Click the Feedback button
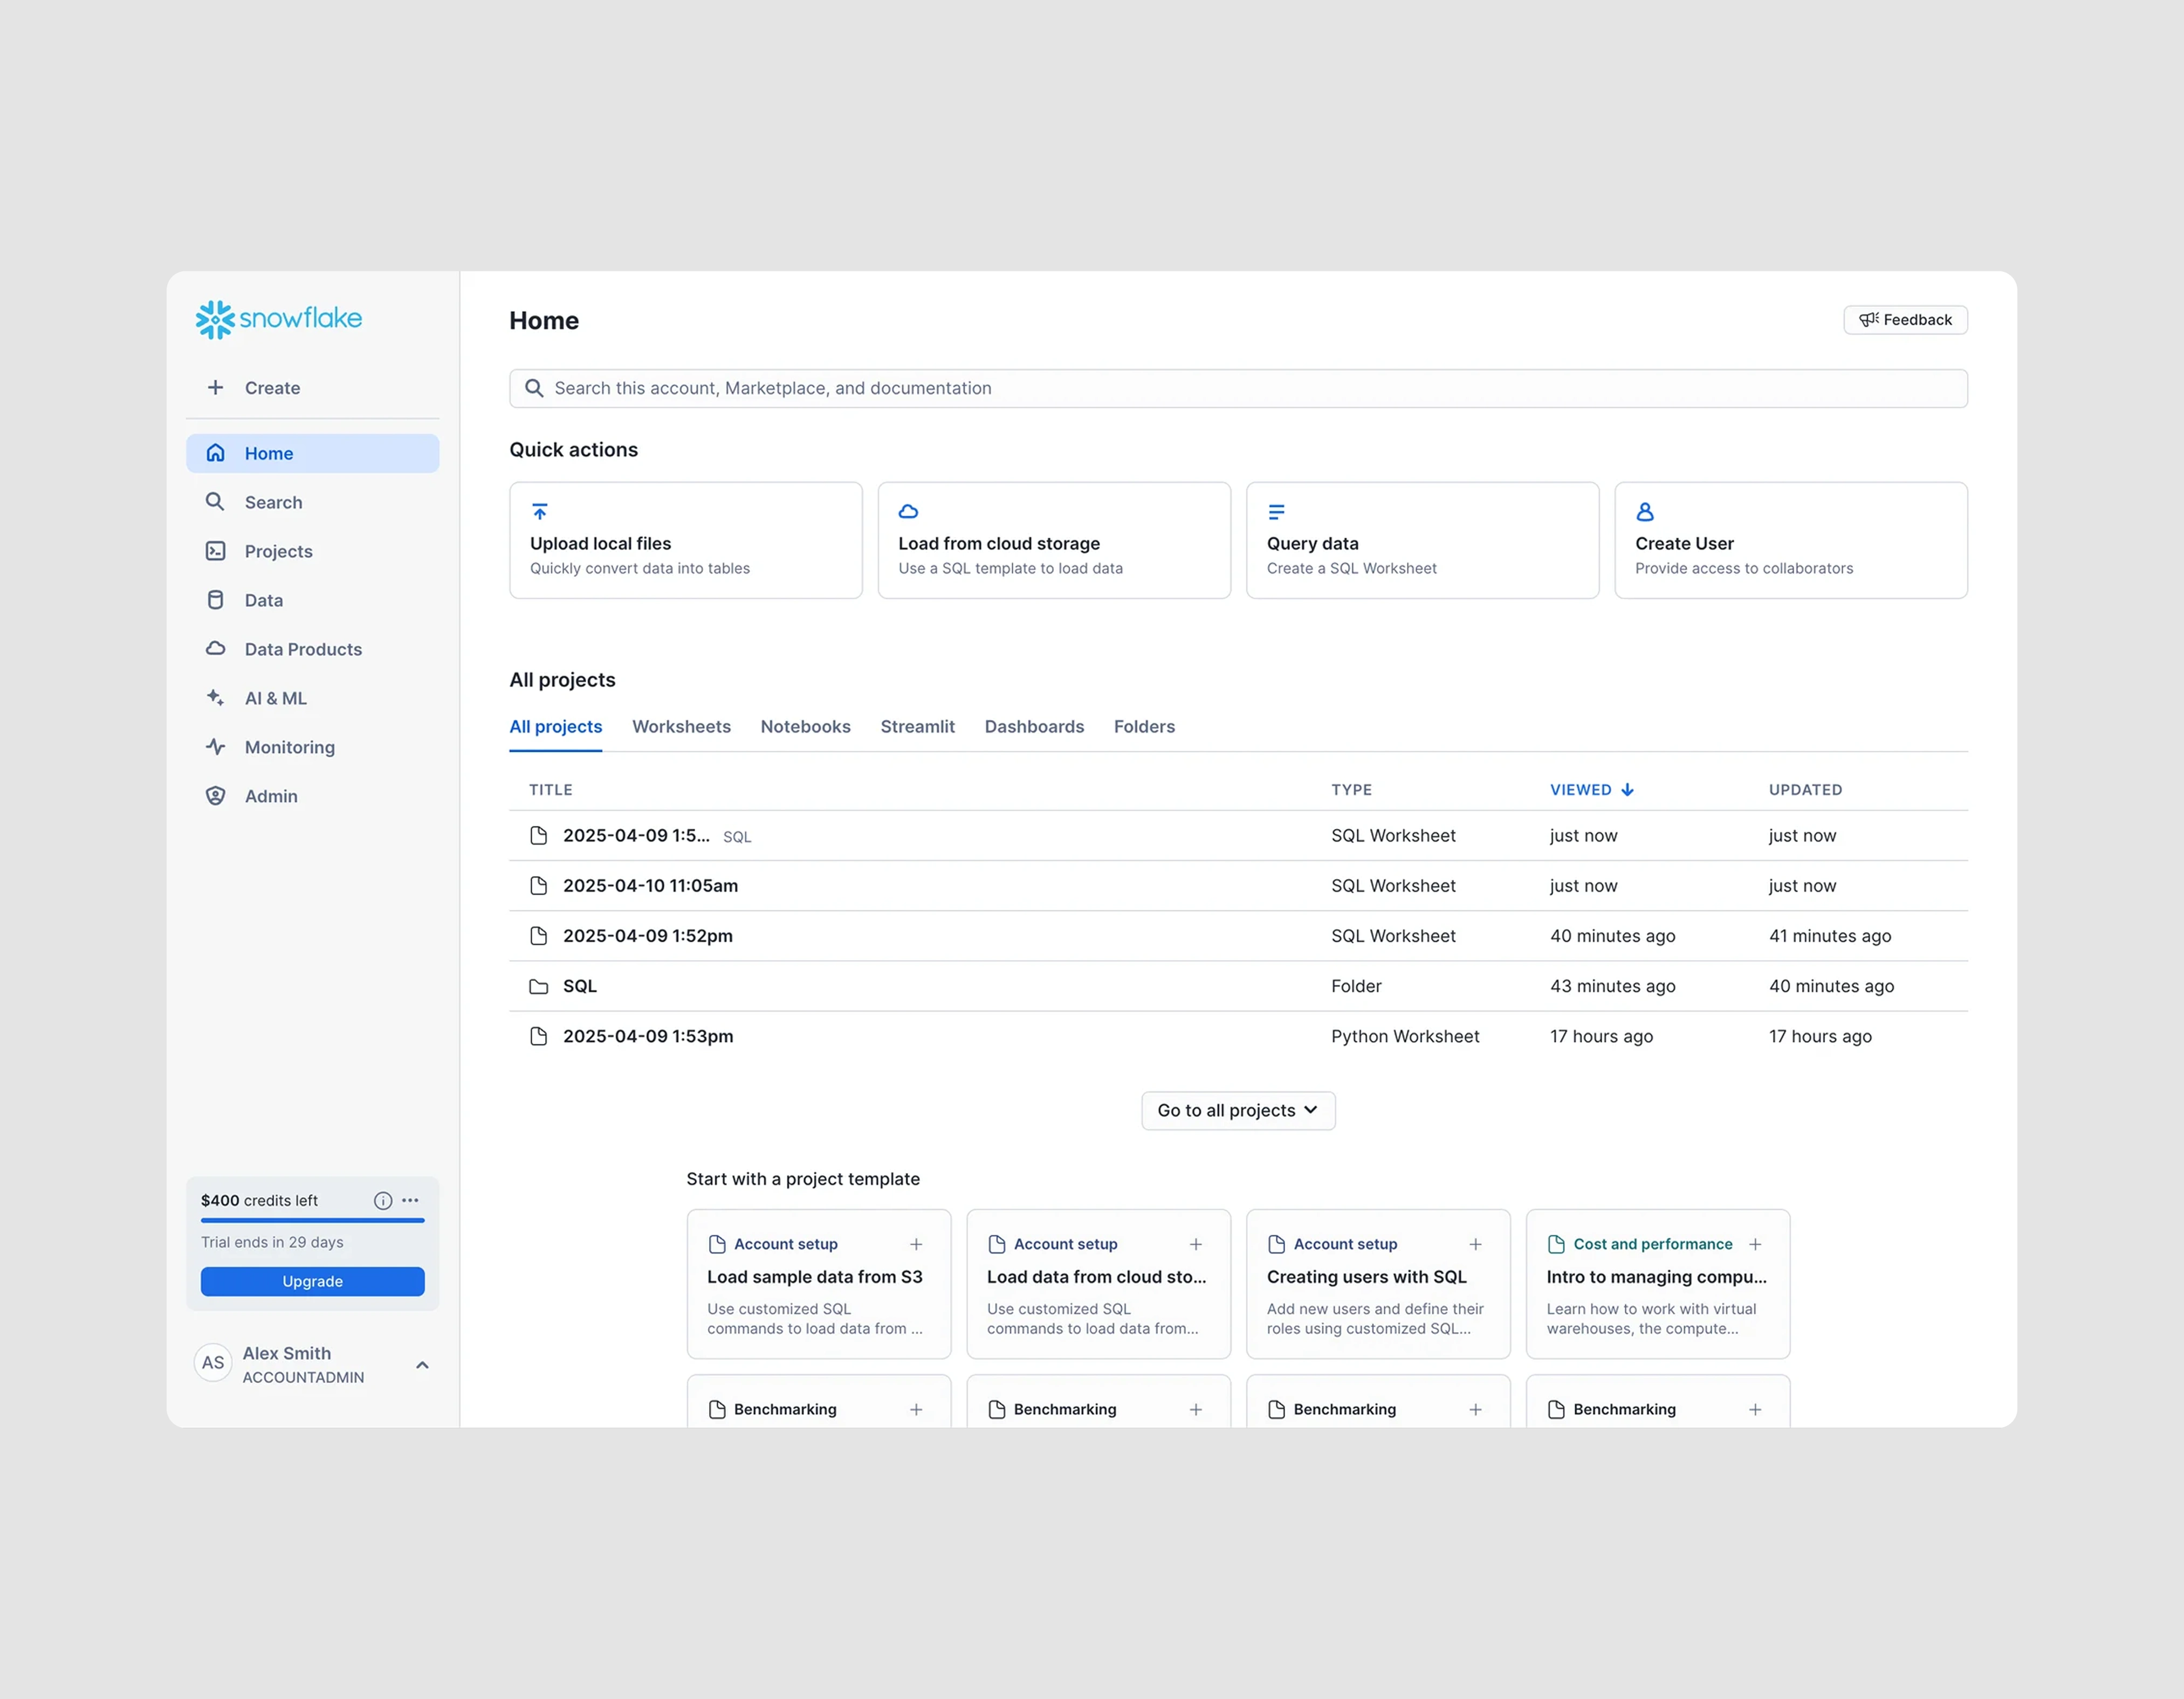This screenshot has height=1699, width=2184. (x=1905, y=320)
